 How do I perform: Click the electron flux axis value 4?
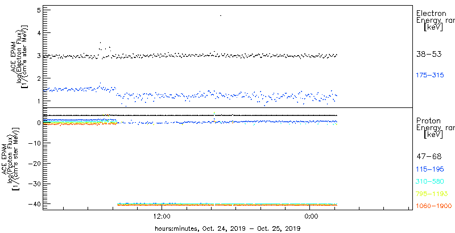pos(39,33)
